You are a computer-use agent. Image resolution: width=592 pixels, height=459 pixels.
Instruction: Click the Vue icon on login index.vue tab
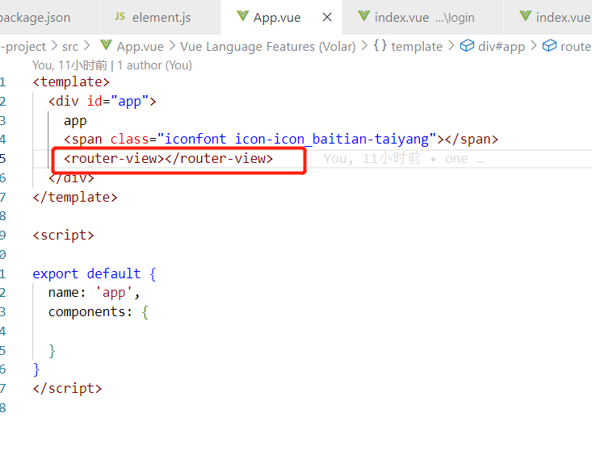click(x=363, y=16)
